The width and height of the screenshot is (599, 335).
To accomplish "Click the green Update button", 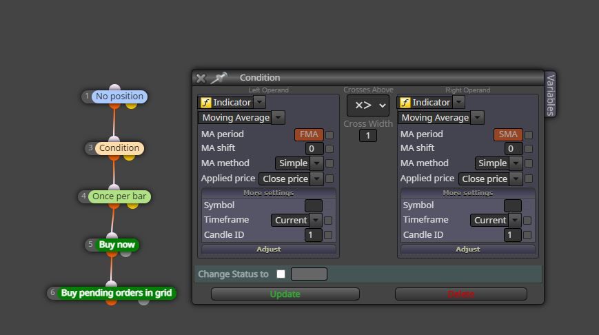I will click(285, 294).
